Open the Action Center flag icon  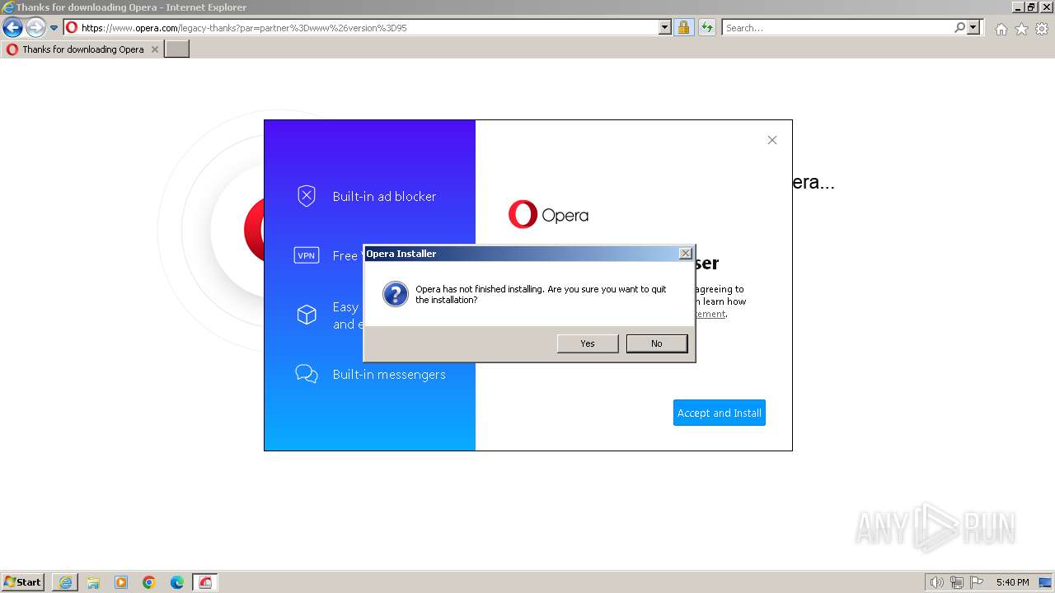pos(977,582)
